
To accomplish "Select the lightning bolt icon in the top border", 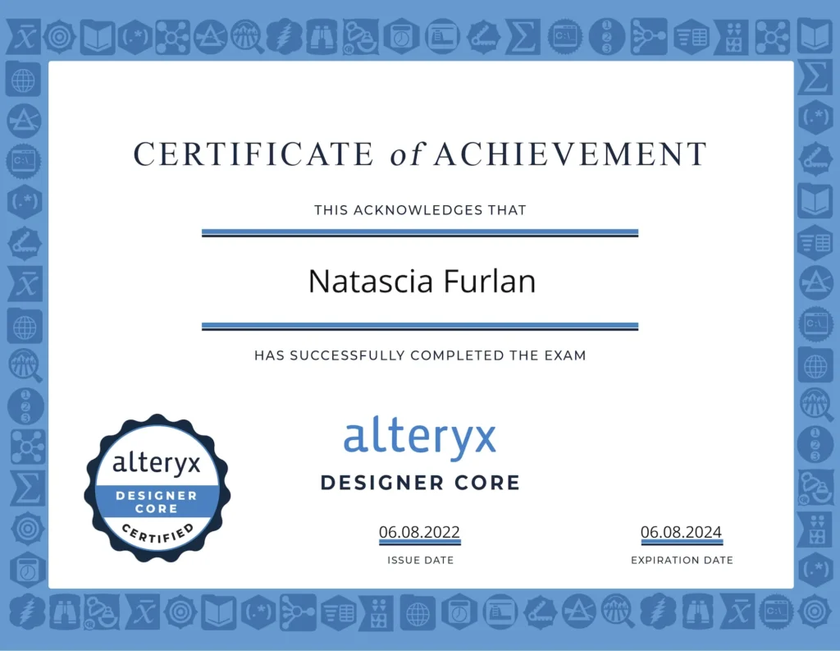I will [x=283, y=36].
